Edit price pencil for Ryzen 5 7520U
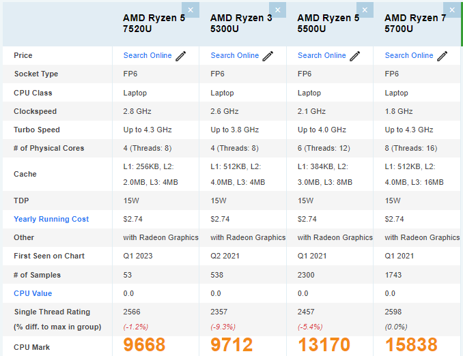Screen dimensions: 463x356 point(181,56)
